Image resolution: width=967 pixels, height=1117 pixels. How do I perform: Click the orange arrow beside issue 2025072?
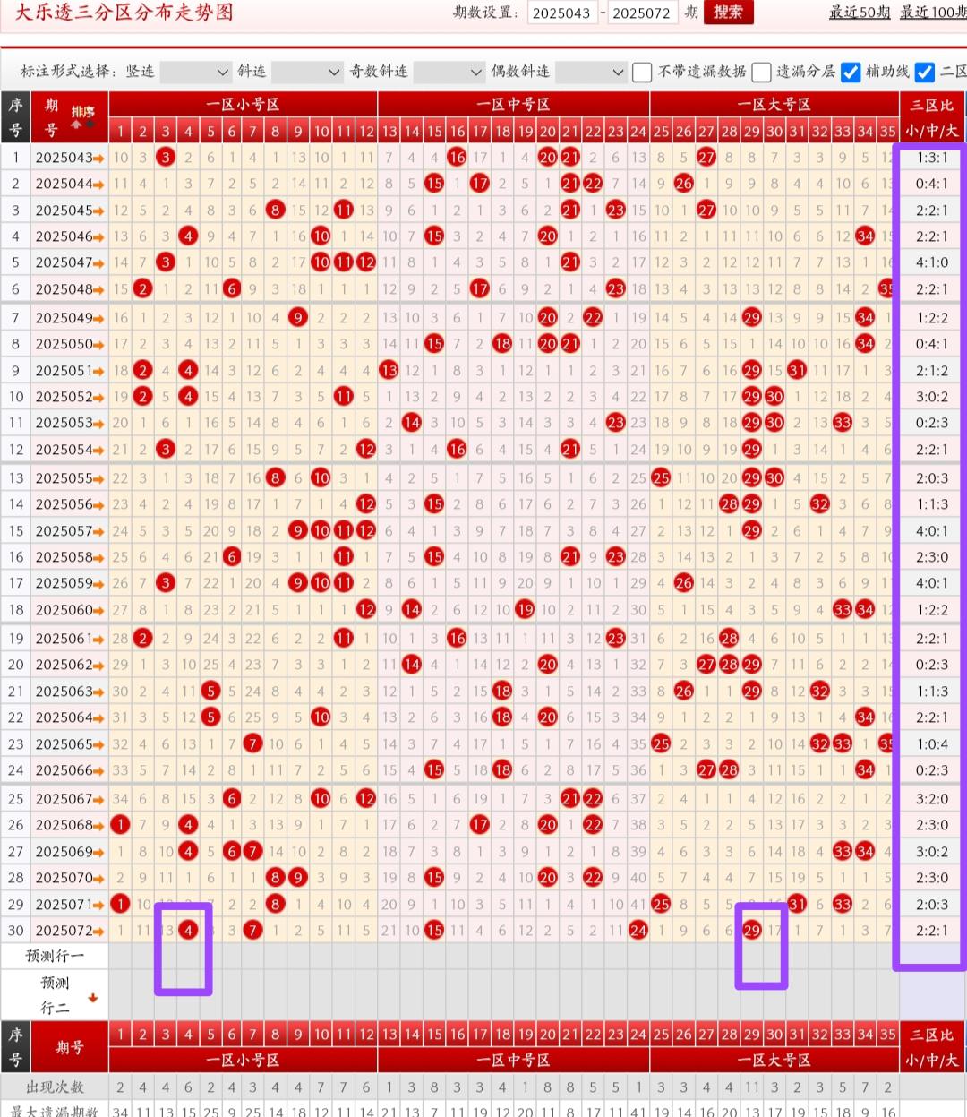click(98, 932)
